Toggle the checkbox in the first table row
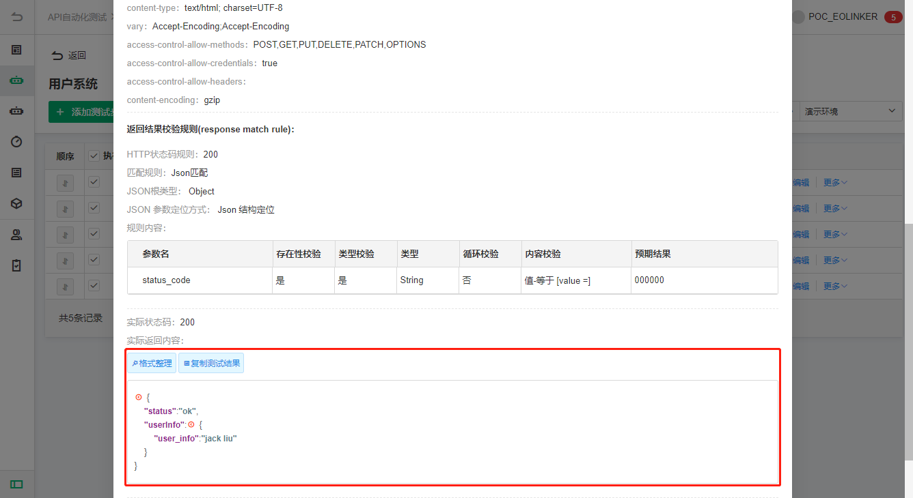 click(x=94, y=182)
